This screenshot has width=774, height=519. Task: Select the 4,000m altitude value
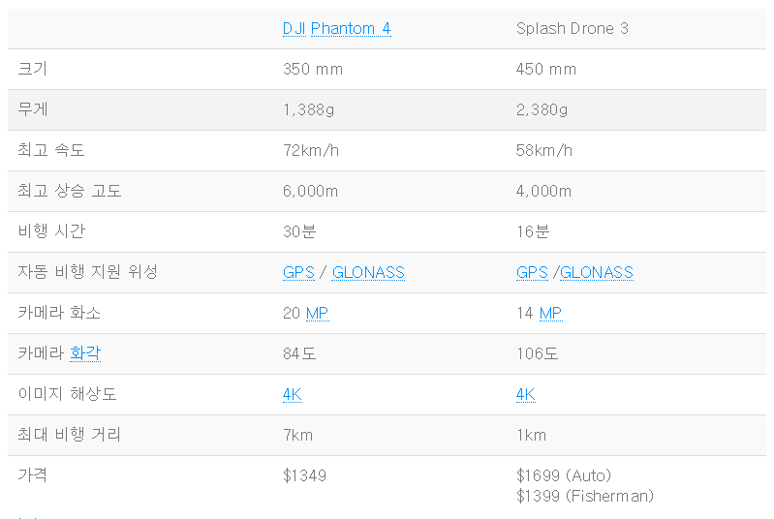pyautogui.click(x=544, y=192)
